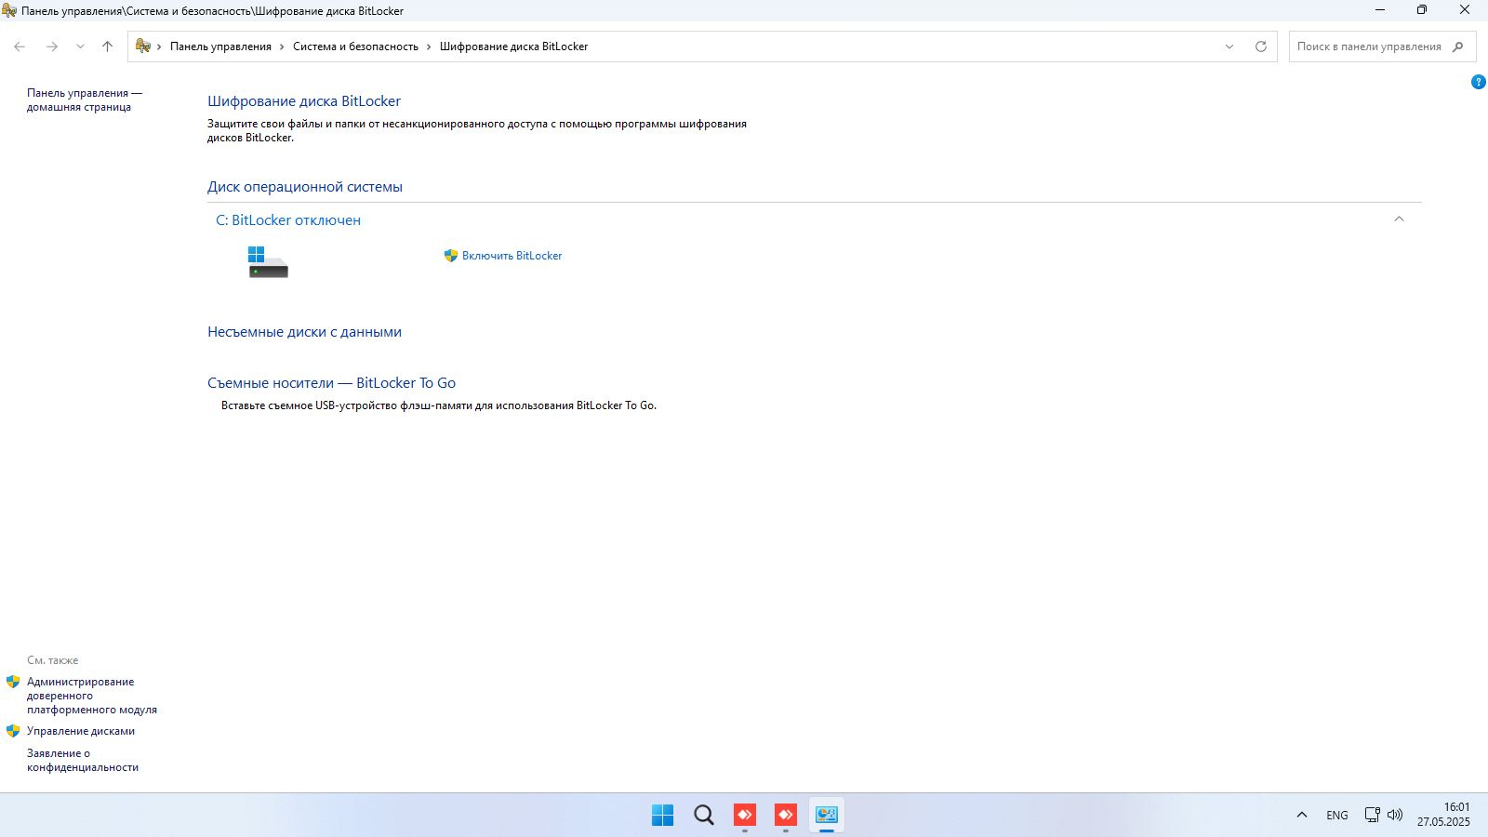The image size is (1488, 837).
Task: Switch input language via ENG indicator
Action: point(1337,816)
